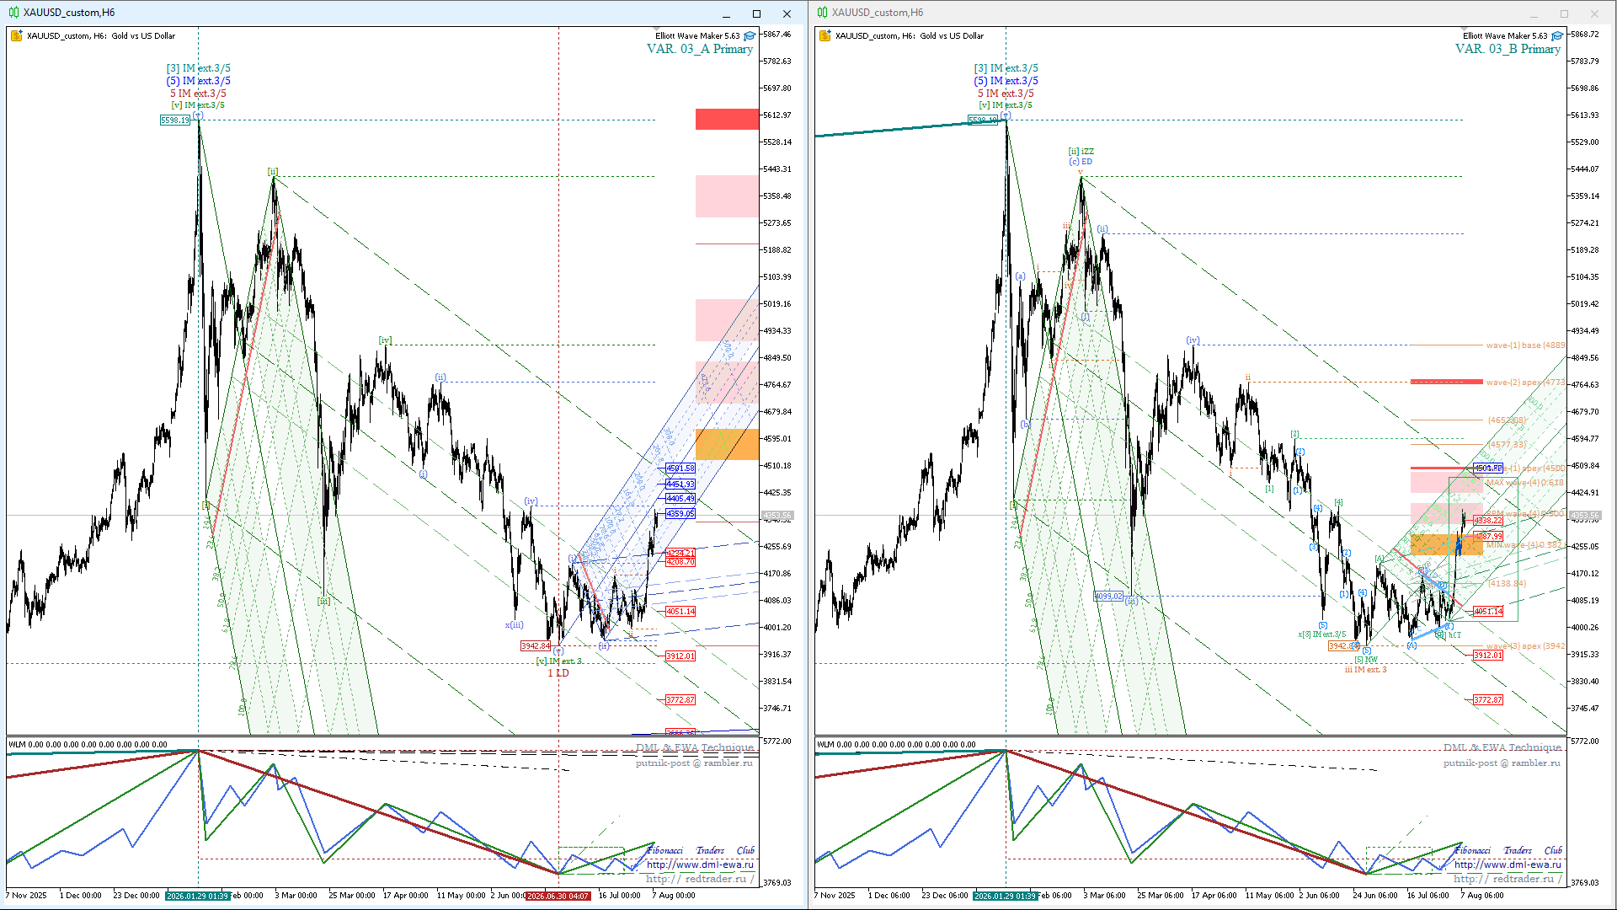The width and height of the screenshot is (1617, 910).
Task: Select the 'VAR. 03_A Primary' label
Action: 700,49
